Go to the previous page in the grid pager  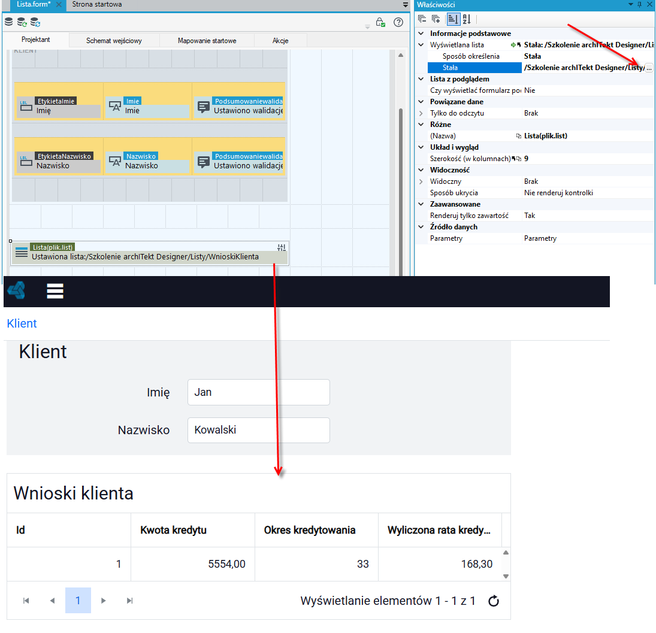52,601
